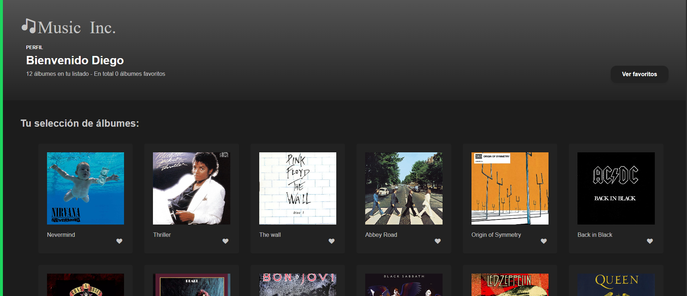
Task: Click the Music Inc. brand name text
Action: tap(77, 28)
